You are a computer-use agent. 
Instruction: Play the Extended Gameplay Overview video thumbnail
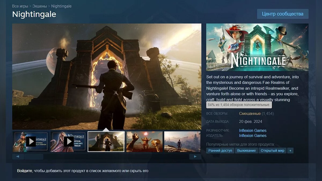[31, 141]
